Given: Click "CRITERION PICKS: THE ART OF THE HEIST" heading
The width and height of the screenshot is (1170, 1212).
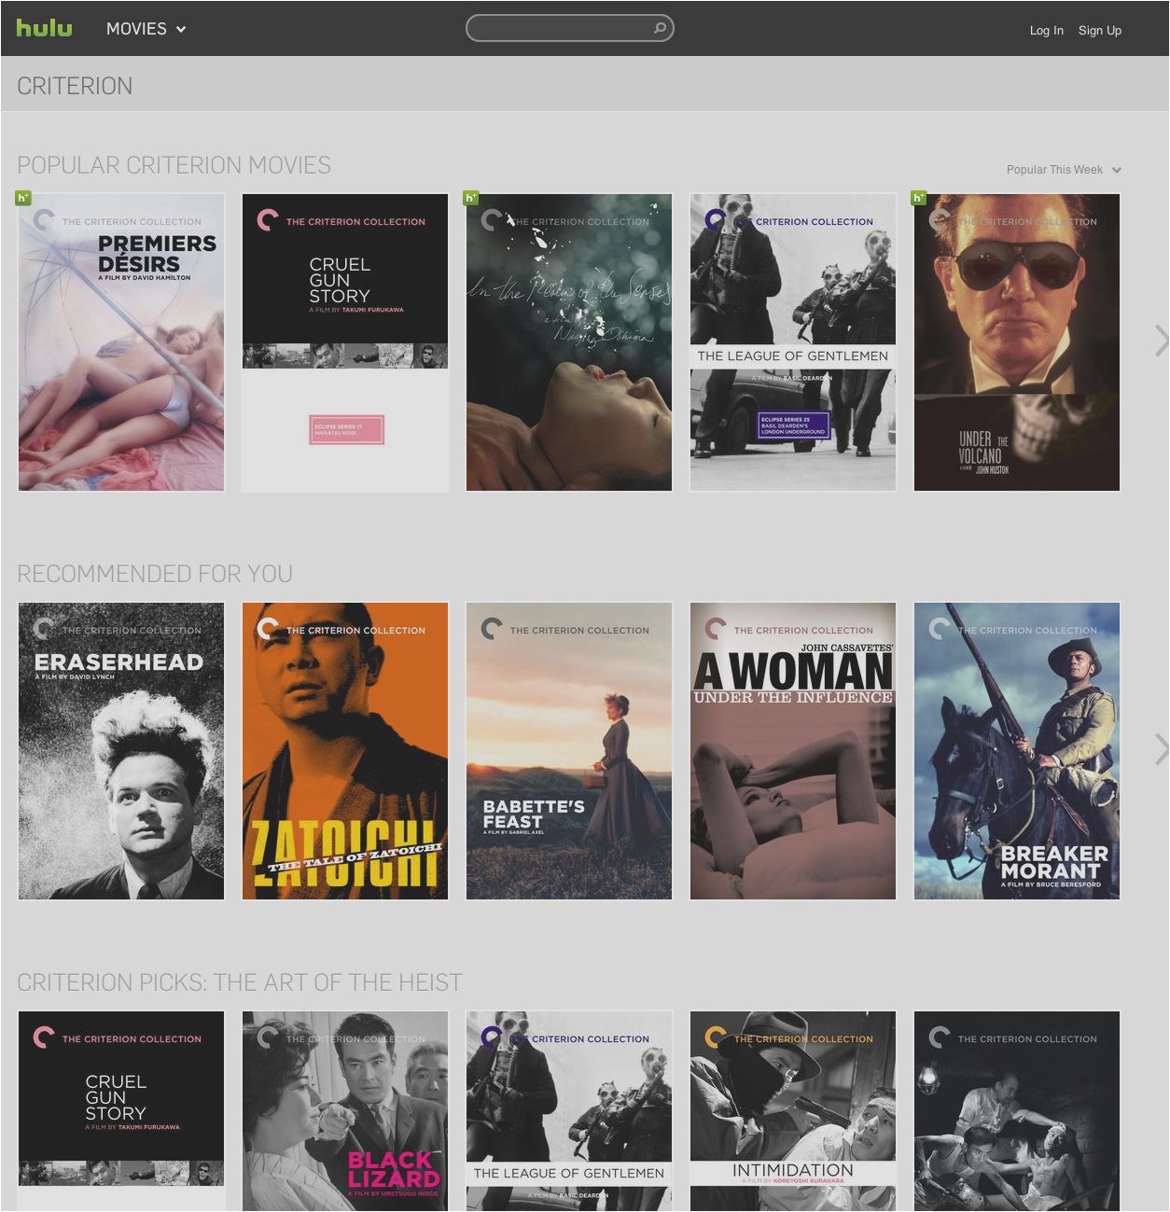Looking at the screenshot, I should click(240, 982).
